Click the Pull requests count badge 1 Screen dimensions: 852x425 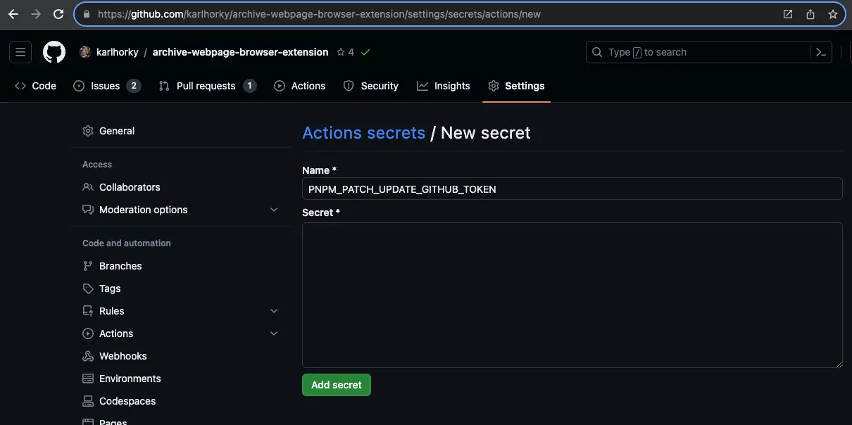click(249, 86)
